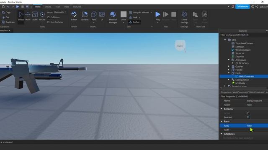Activate the Rotate tool

(x=42, y=16)
